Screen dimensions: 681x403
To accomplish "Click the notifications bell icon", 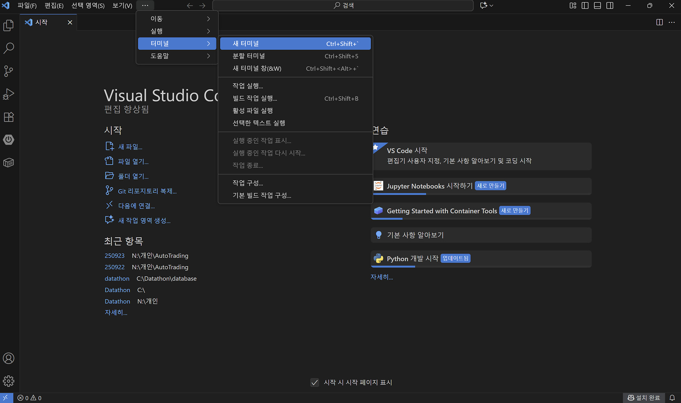I will pos(672,398).
